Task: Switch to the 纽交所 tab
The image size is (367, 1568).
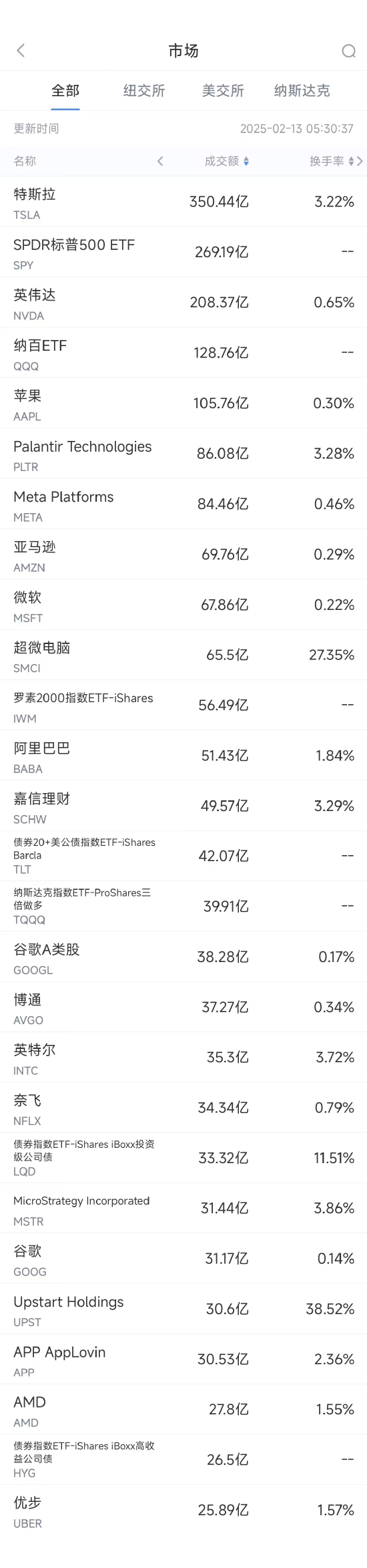Action: tap(144, 91)
